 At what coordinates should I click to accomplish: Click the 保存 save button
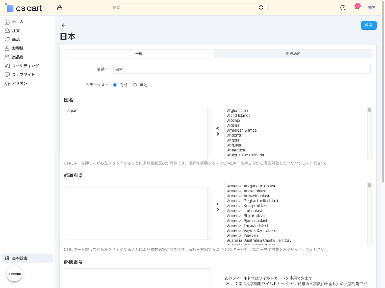368,25
